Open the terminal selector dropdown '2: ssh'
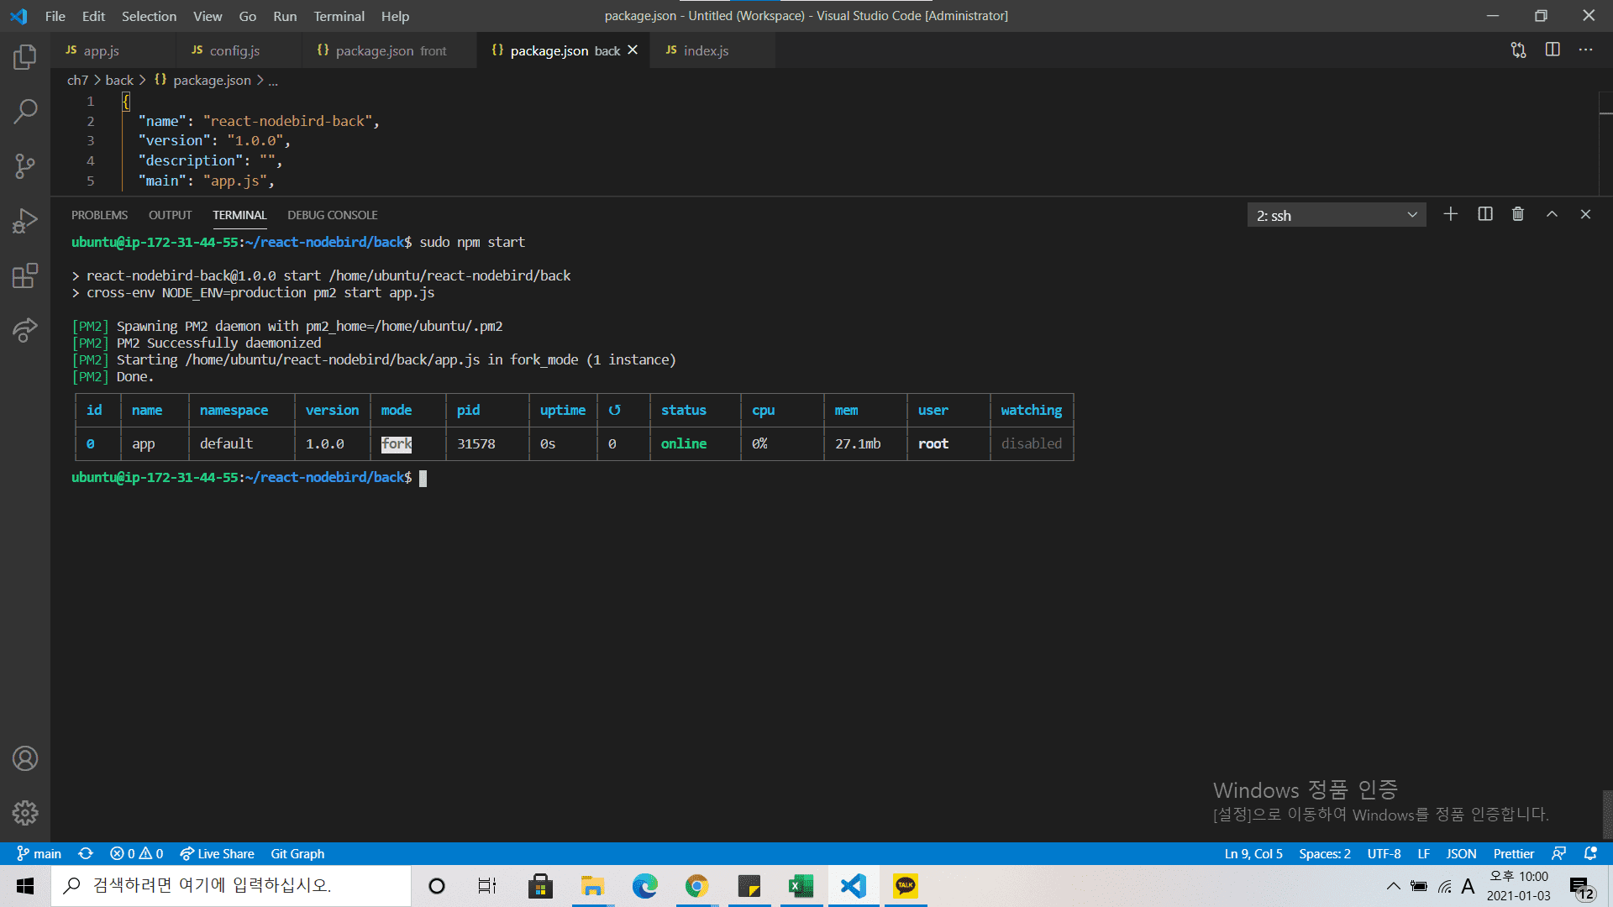Screen dimensions: 1613x907 click(1336, 216)
